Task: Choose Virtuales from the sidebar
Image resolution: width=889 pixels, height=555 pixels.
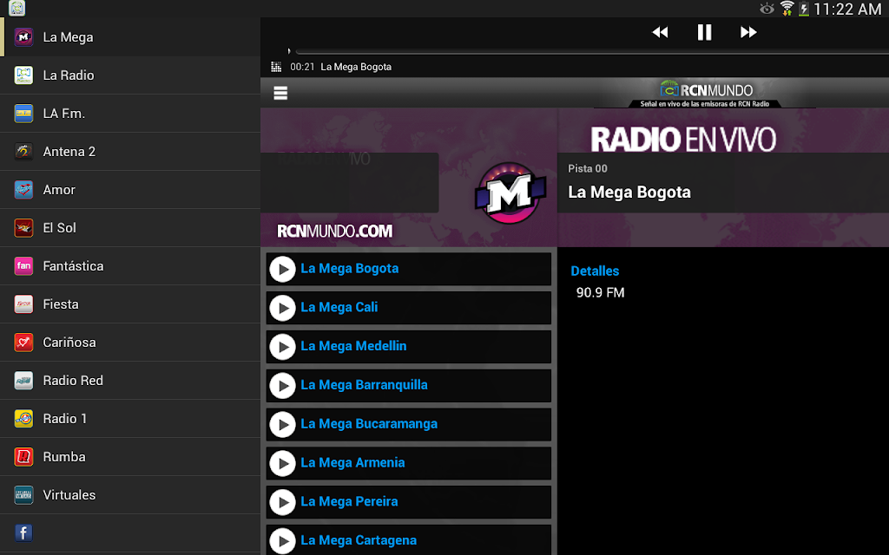Action: point(130,495)
